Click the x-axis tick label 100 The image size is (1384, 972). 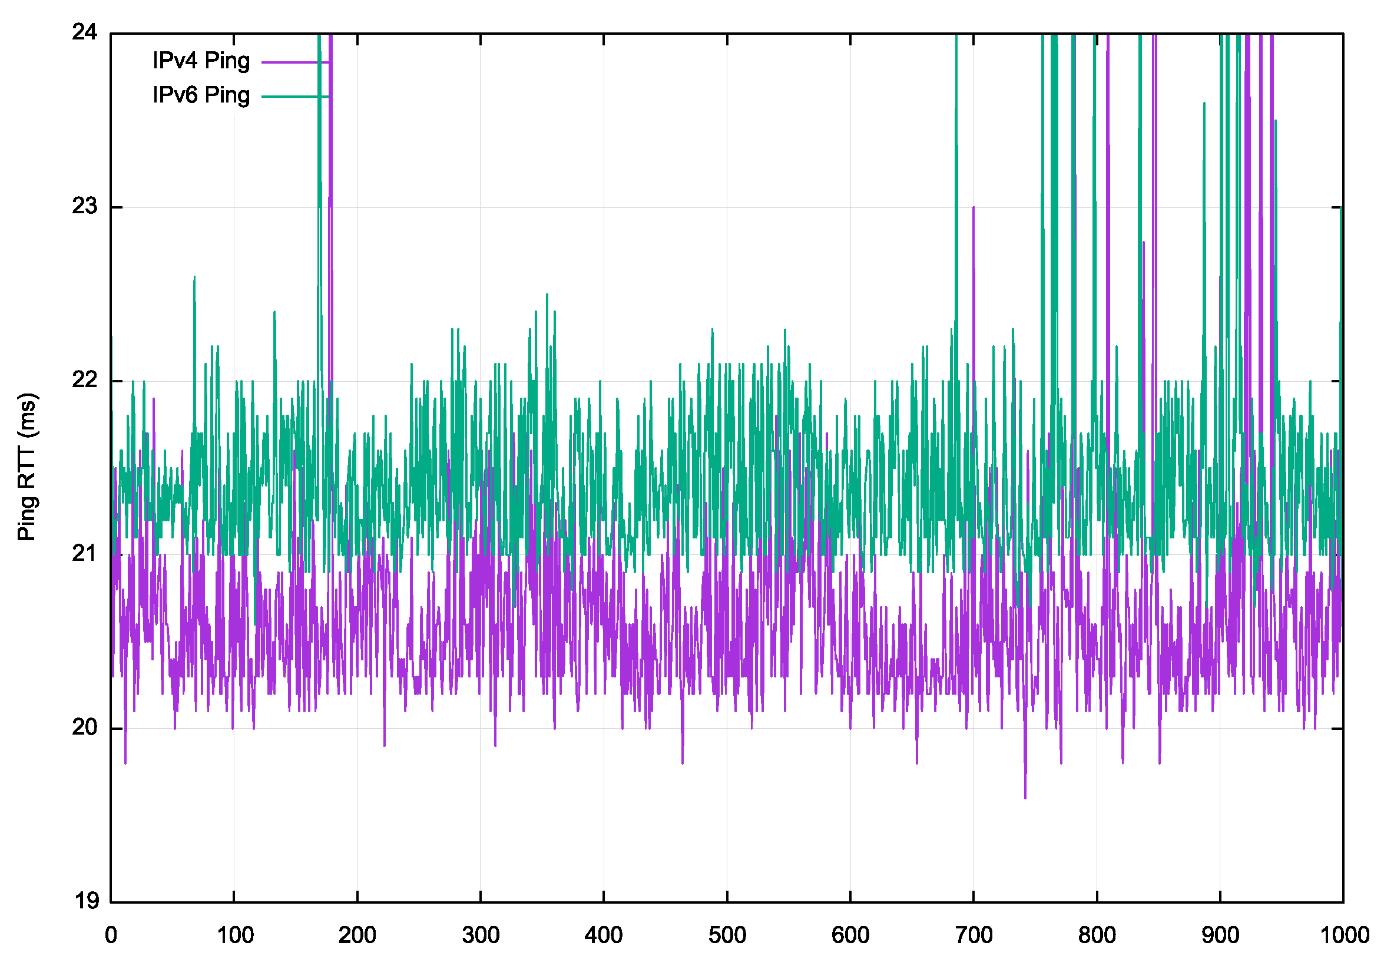pos(234,936)
